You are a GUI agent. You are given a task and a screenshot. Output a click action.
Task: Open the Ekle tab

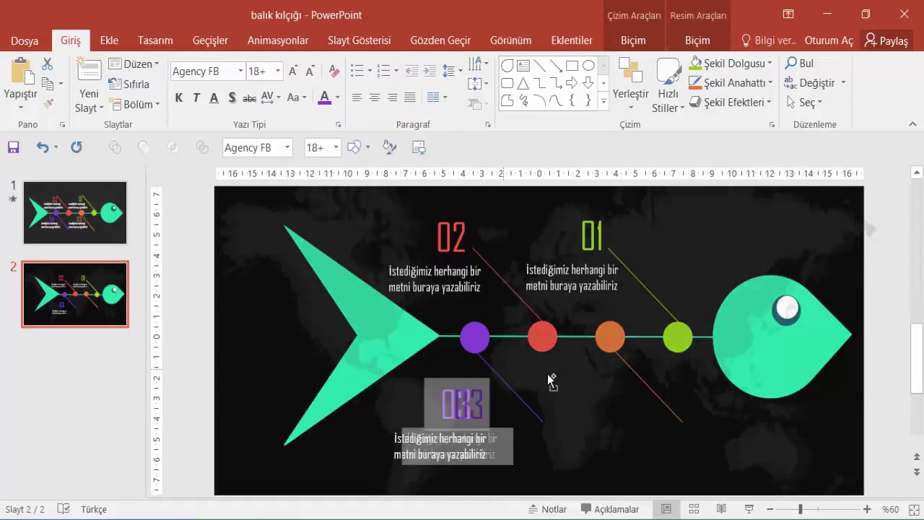[x=109, y=40]
